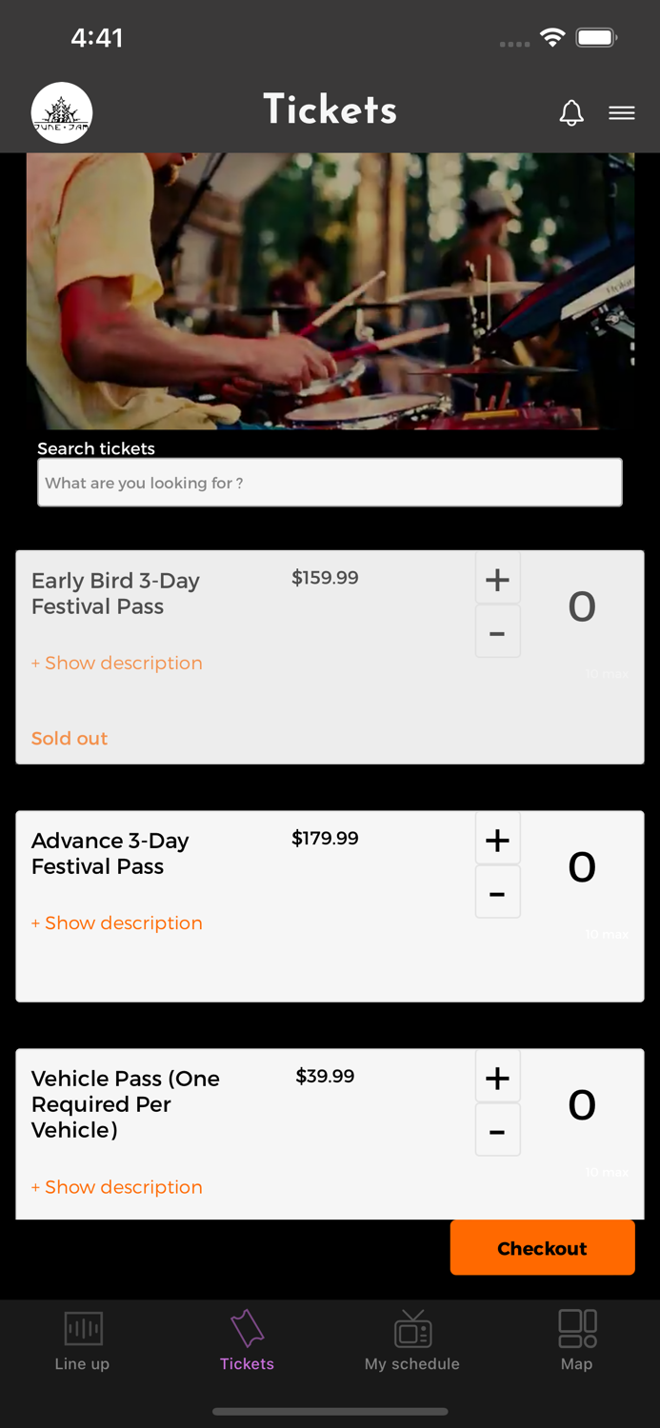
Task: Open the hamburger menu
Action: (x=622, y=112)
